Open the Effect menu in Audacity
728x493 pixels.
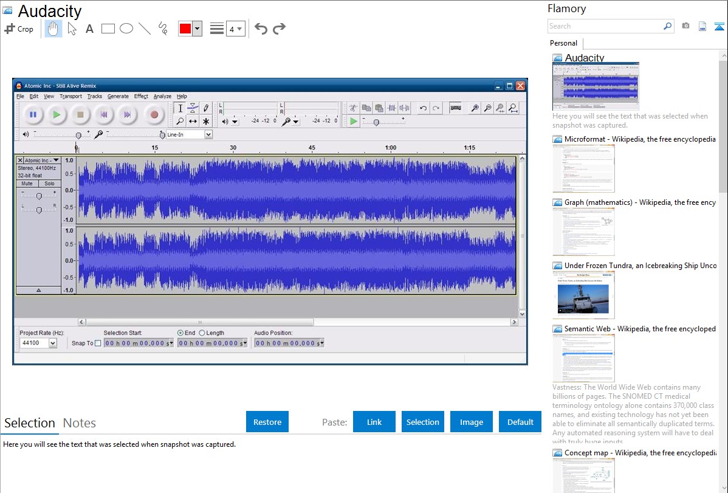click(x=141, y=96)
